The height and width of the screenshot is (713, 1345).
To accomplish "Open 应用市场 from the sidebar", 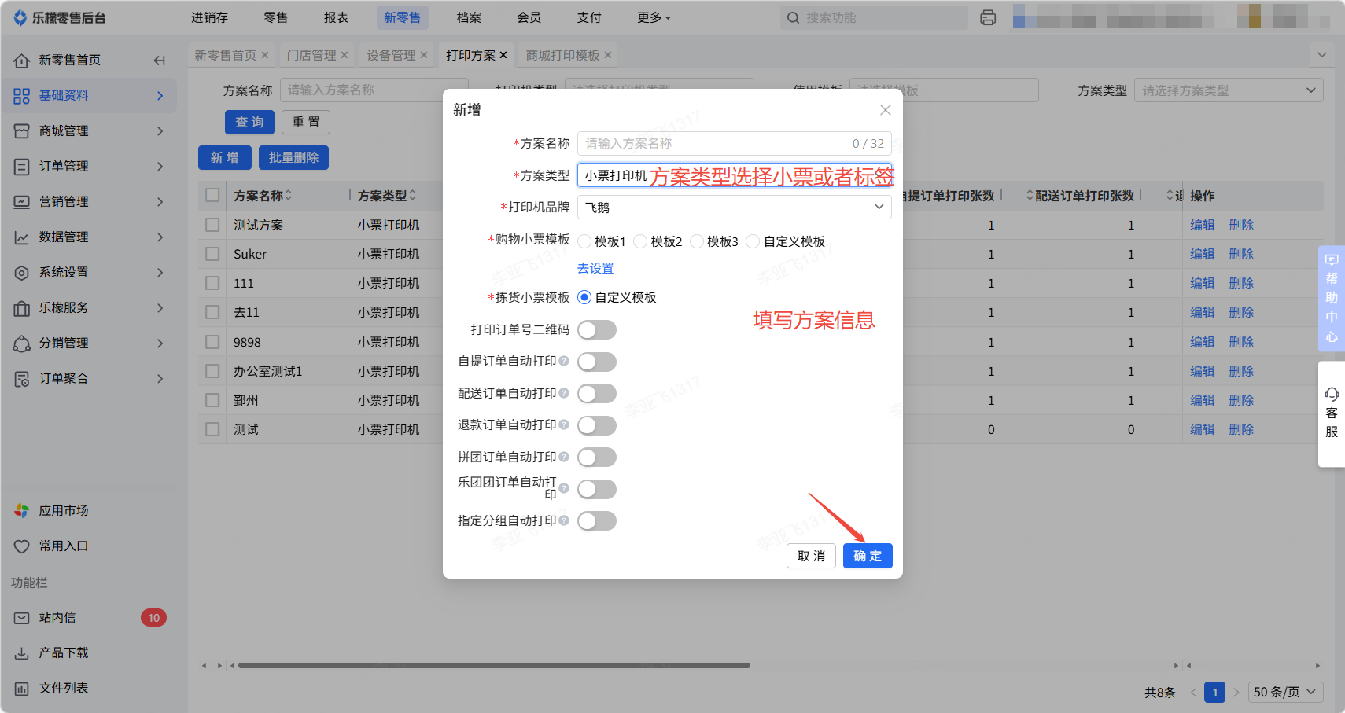I will (63, 510).
